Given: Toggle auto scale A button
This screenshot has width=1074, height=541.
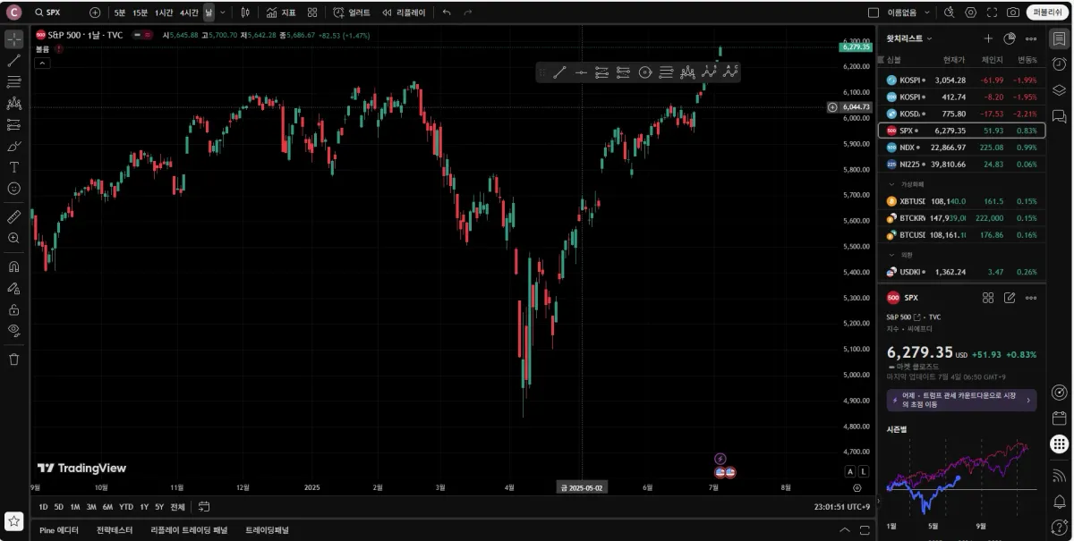Looking at the screenshot, I should click(850, 471).
